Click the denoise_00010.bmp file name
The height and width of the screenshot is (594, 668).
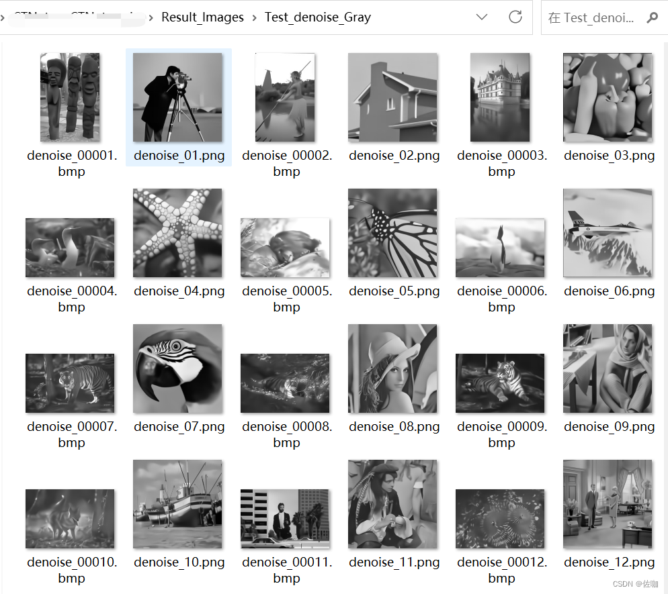[x=72, y=570]
